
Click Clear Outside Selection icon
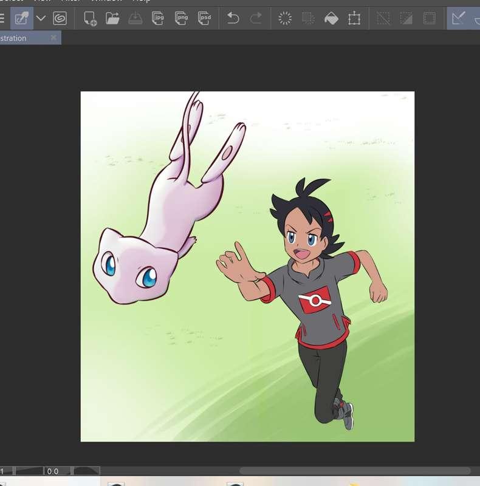(308, 18)
